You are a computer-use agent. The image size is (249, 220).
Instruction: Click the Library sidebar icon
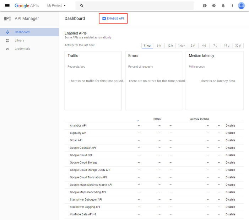pos(7,41)
